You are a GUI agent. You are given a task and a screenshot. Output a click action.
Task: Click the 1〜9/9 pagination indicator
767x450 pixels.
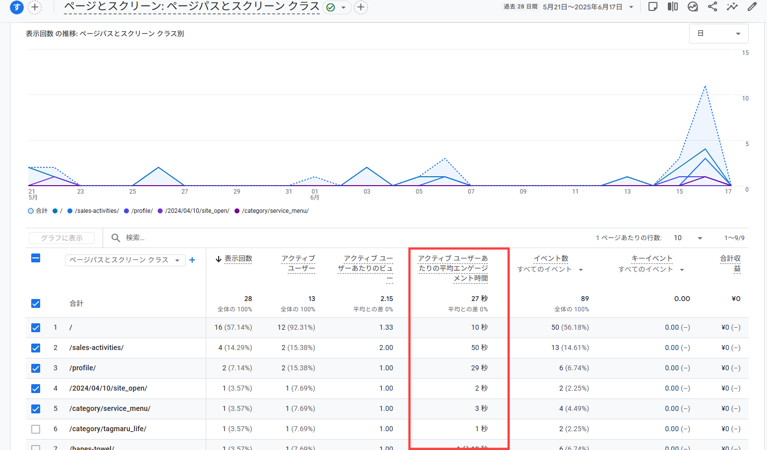[734, 238]
